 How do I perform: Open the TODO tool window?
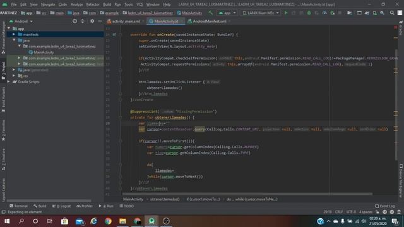tap(126, 206)
